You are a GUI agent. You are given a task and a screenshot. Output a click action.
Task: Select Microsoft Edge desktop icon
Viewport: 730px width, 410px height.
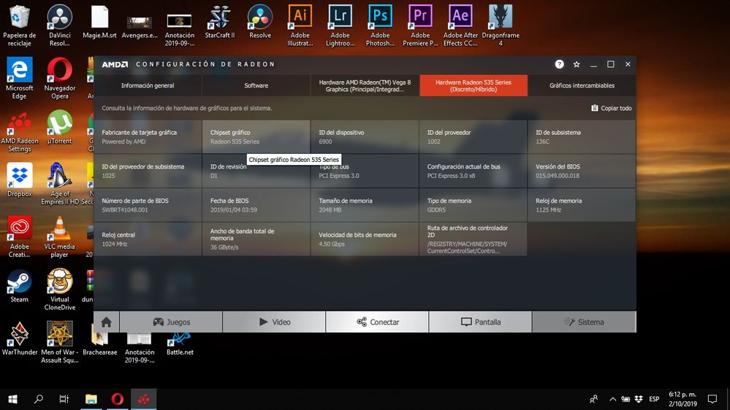[20, 78]
